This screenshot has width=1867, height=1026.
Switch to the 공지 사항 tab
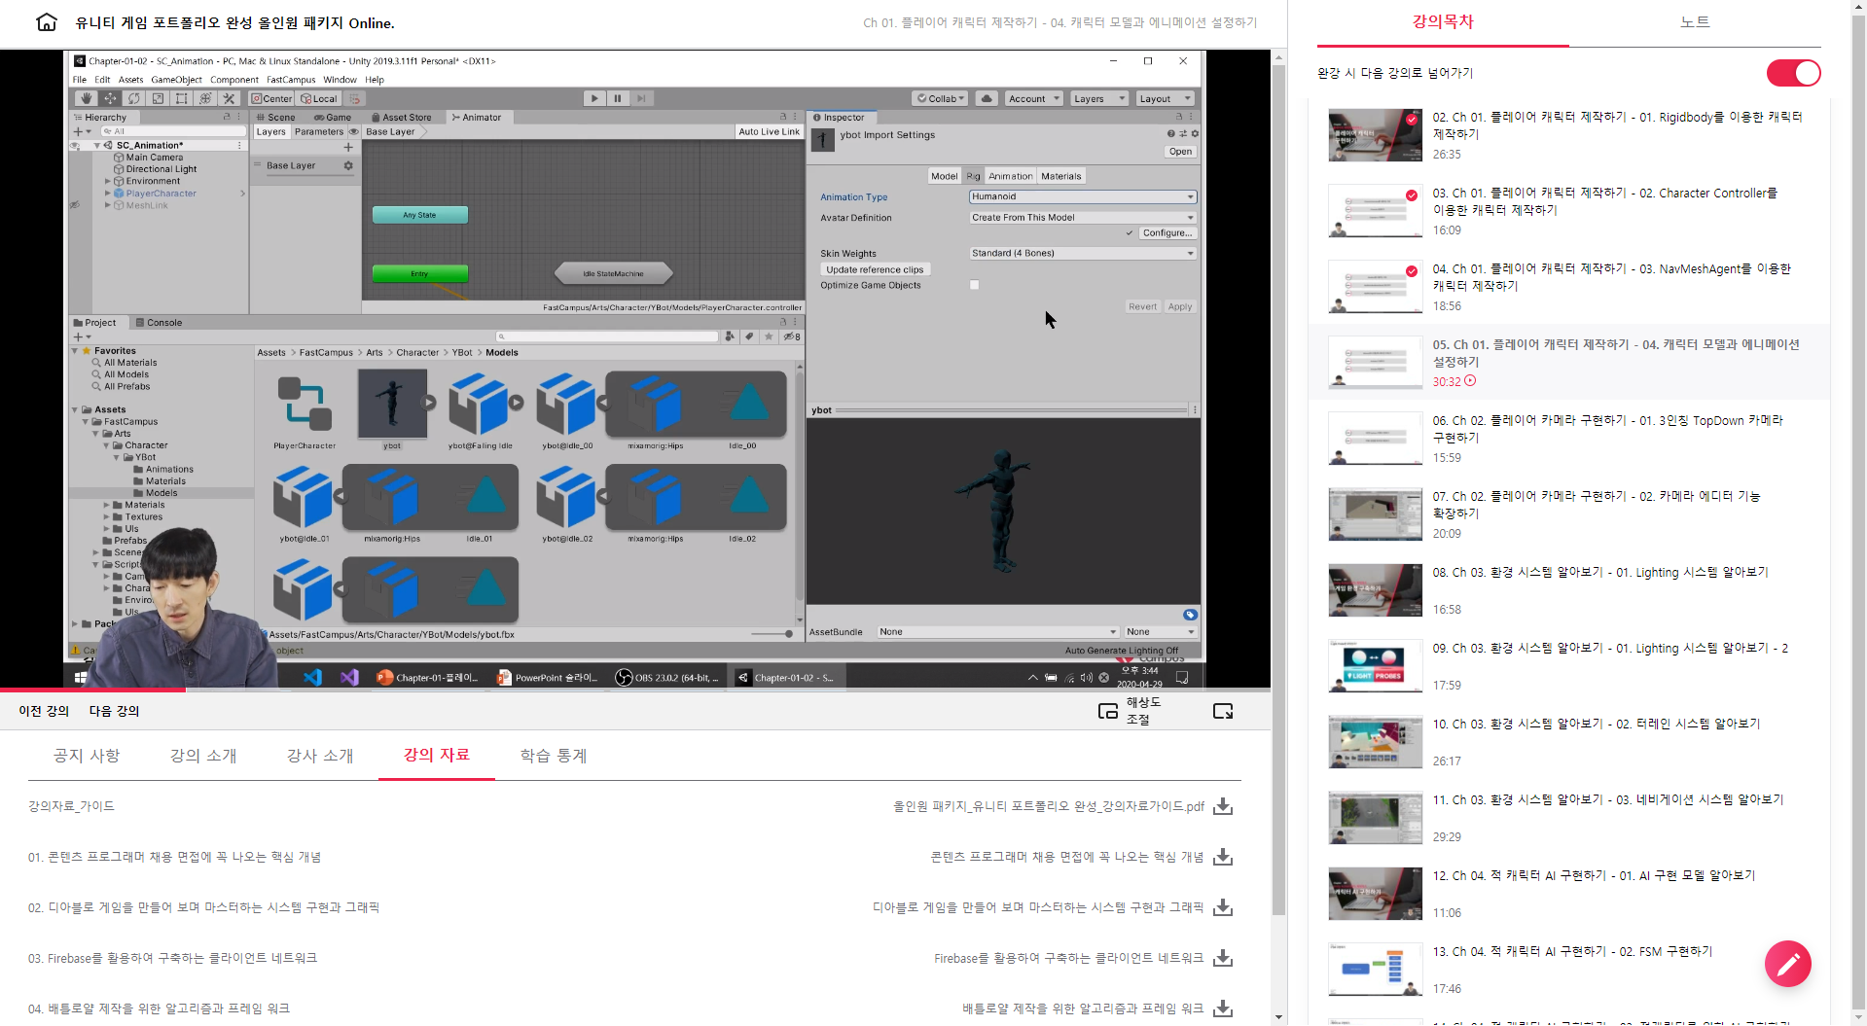[x=87, y=756]
